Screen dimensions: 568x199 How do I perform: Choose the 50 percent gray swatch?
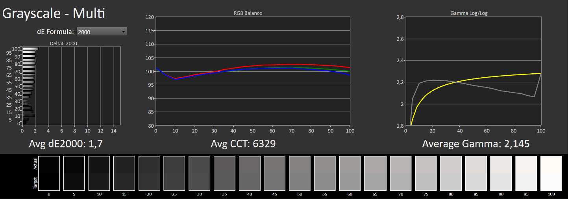click(300, 173)
